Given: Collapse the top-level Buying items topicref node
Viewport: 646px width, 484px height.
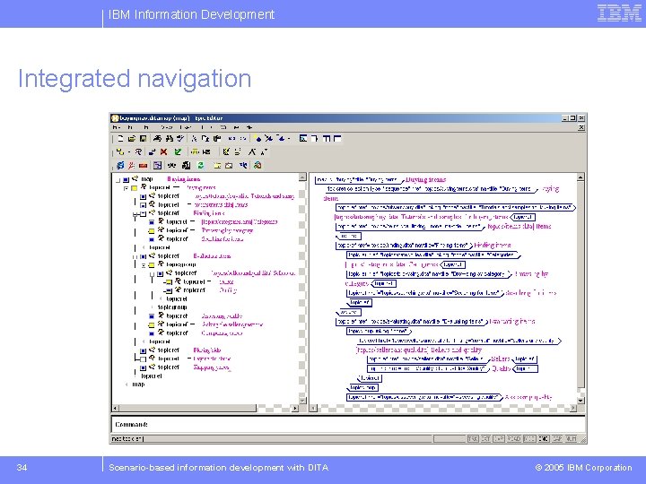Looking at the screenshot, I should point(127,188).
